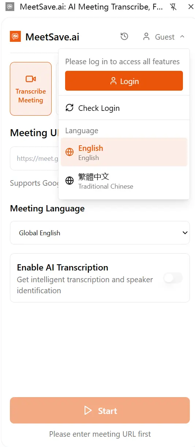Collapse the Guest menu chevron
This screenshot has height=447, width=195.
pyautogui.click(x=182, y=37)
